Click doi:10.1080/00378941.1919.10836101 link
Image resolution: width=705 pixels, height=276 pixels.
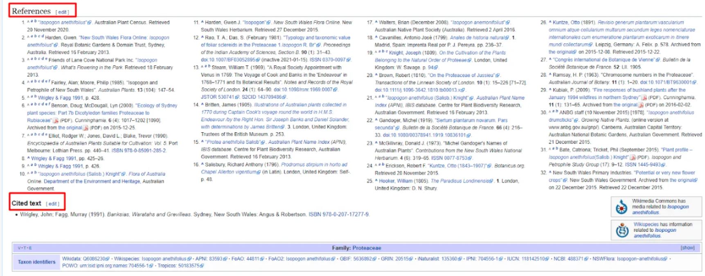pos(427,135)
